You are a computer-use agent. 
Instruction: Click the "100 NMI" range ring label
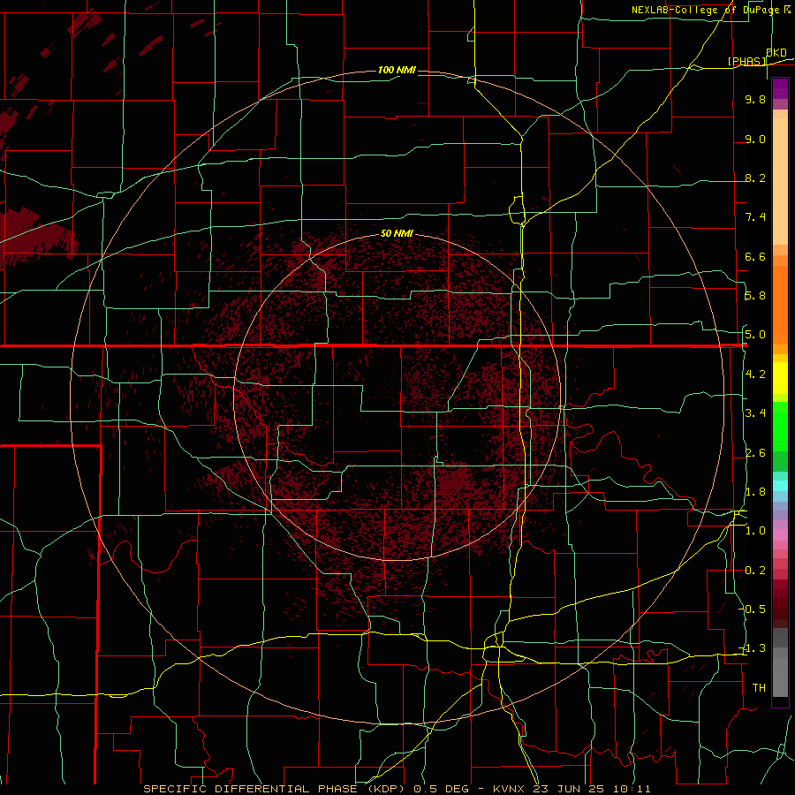pyautogui.click(x=397, y=70)
